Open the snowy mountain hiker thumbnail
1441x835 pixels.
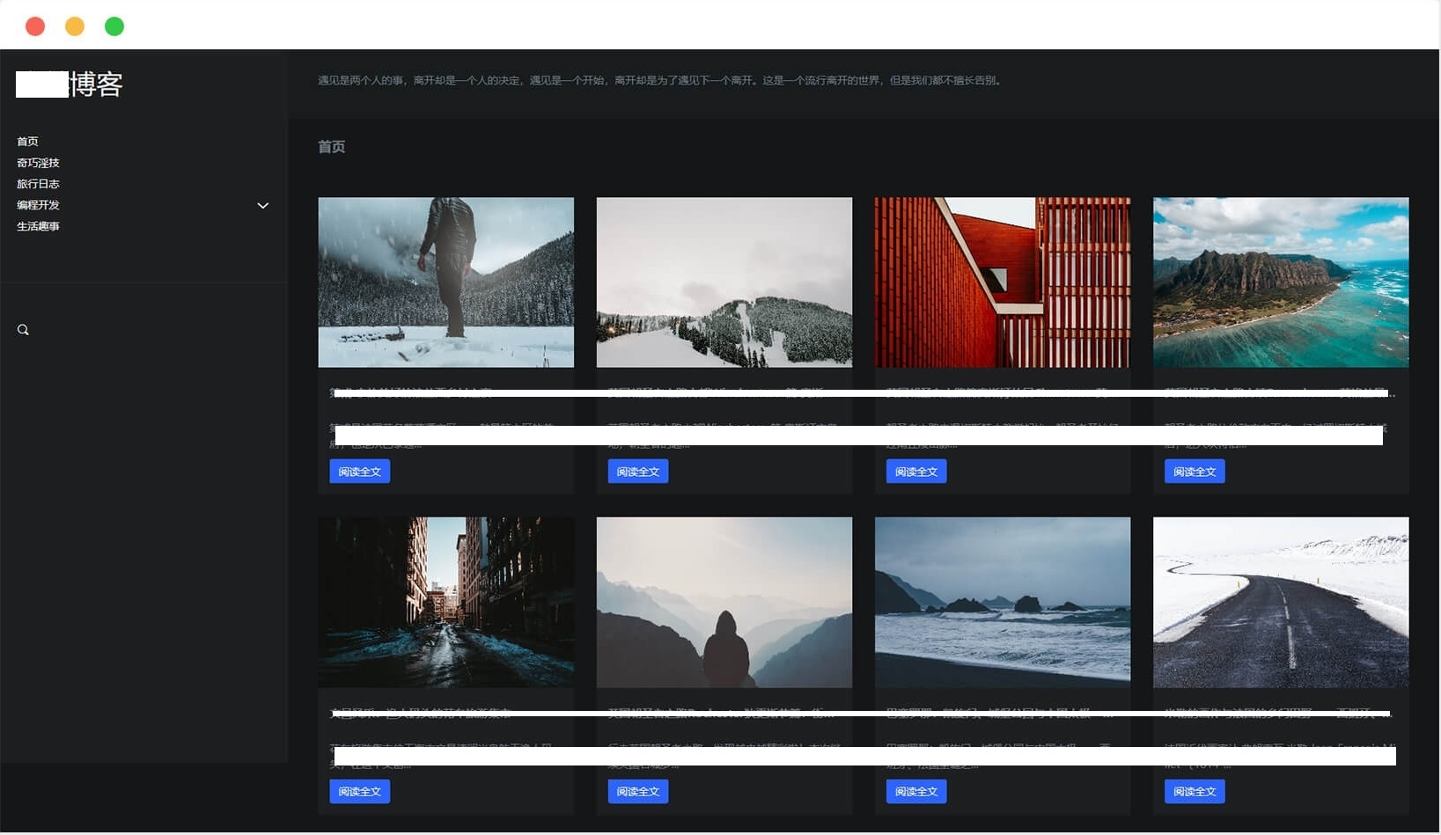pos(445,282)
